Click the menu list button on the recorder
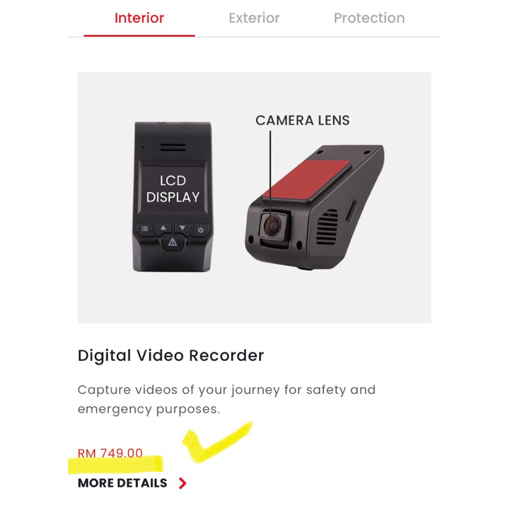509x509 pixels. pos(145,229)
